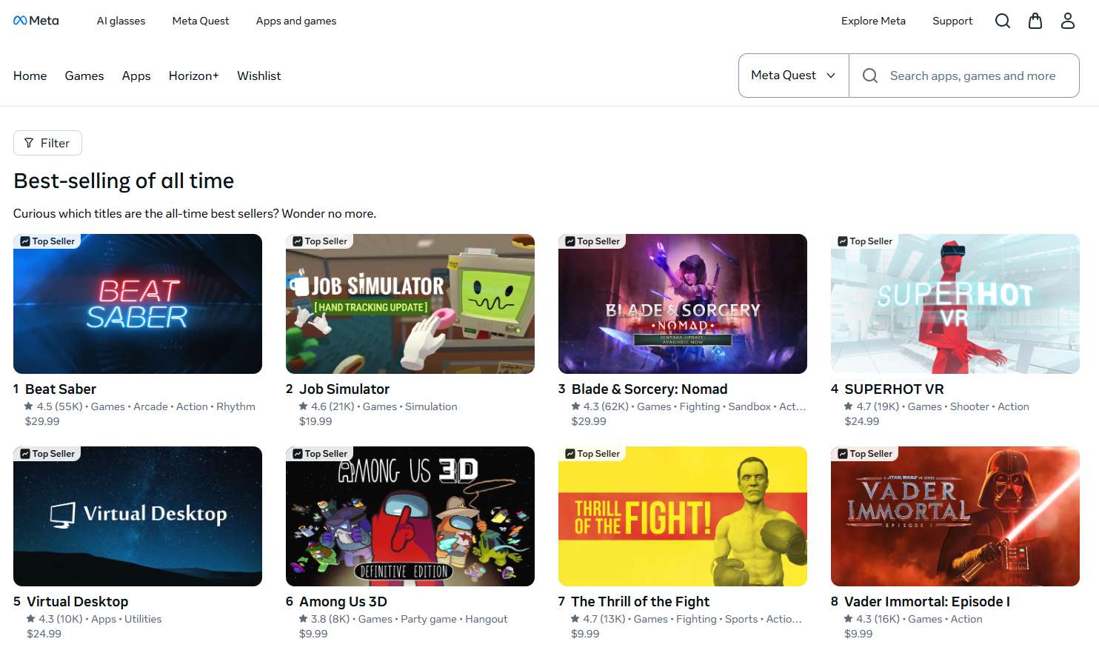Open the Among Us 3D title link

click(x=343, y=601)
